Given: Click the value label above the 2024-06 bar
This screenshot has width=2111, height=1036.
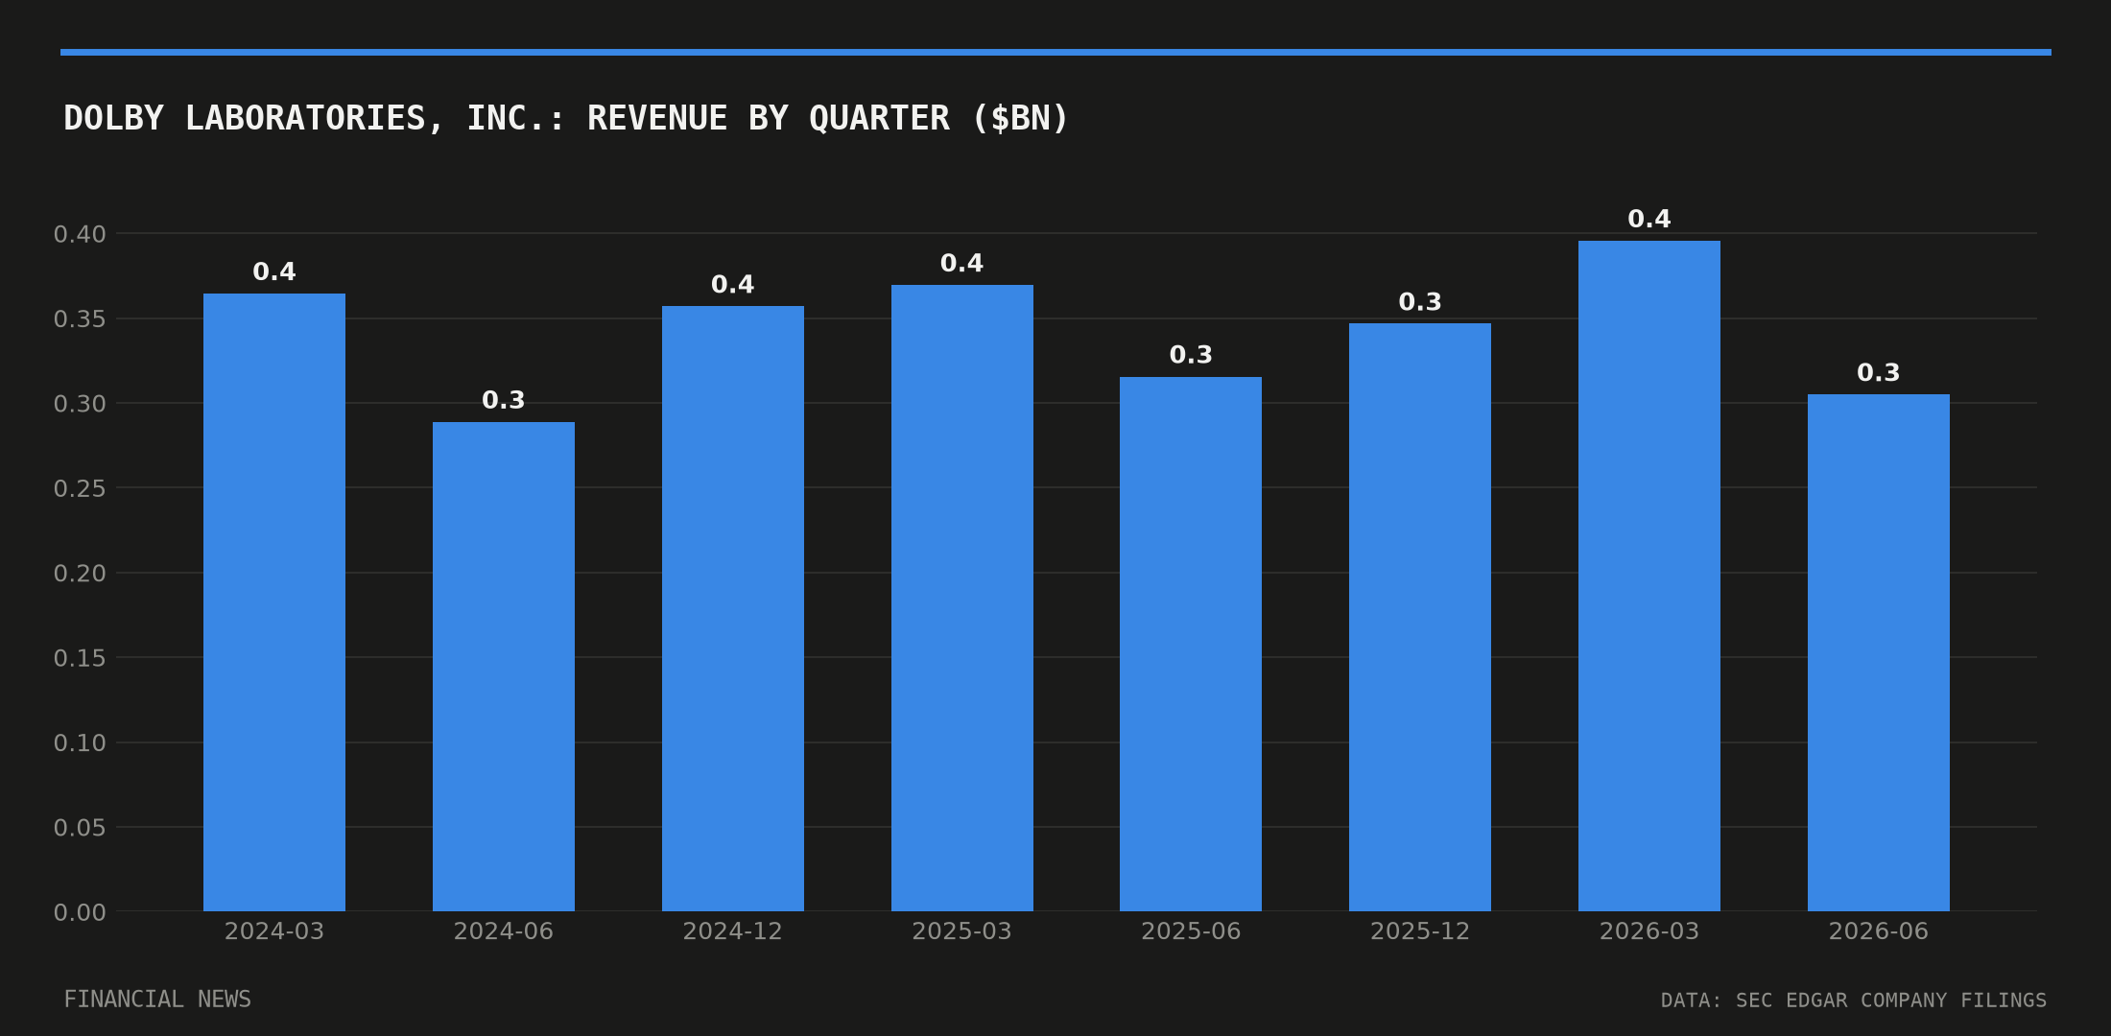Looking at the screenshot, I should click(504, 400).
